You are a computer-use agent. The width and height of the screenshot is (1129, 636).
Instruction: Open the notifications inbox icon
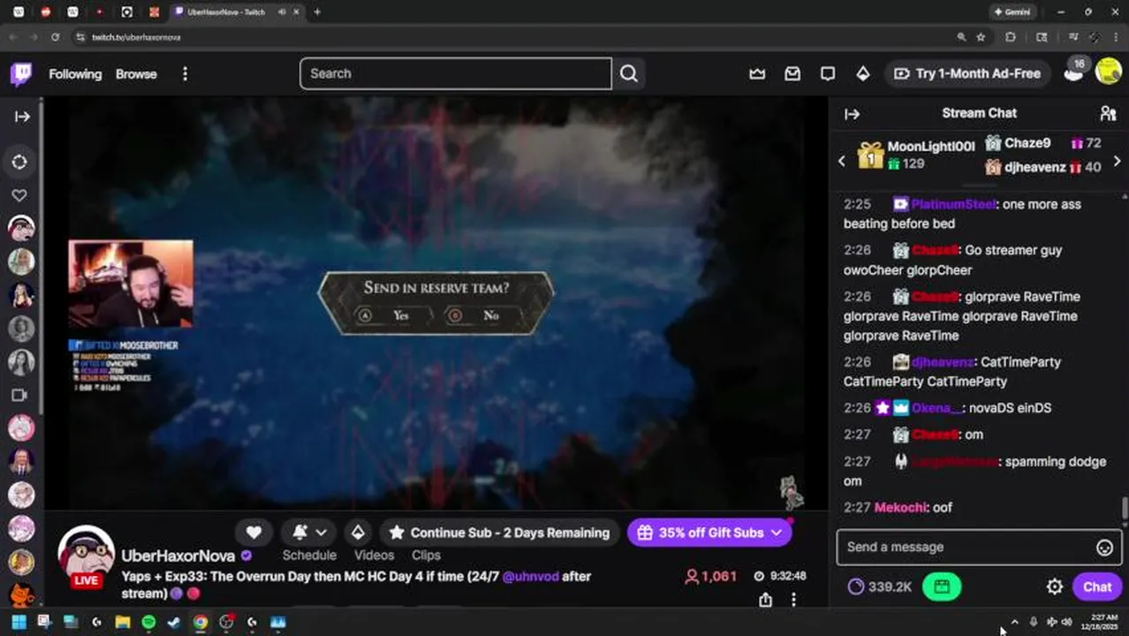click(792, 73)
